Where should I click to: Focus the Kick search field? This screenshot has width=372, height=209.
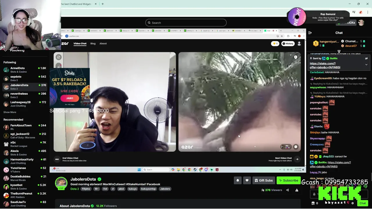pos(186,23)
